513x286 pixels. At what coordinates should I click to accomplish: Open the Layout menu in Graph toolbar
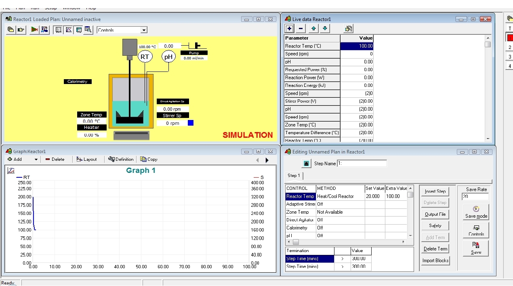[x=87, y=159]
